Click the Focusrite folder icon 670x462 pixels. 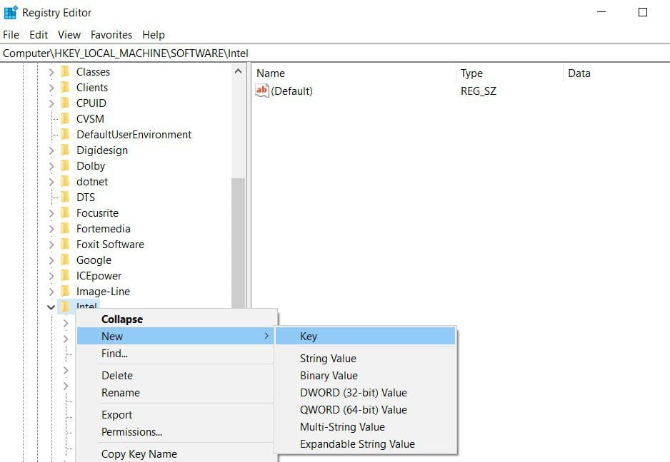tap(66, 213)
